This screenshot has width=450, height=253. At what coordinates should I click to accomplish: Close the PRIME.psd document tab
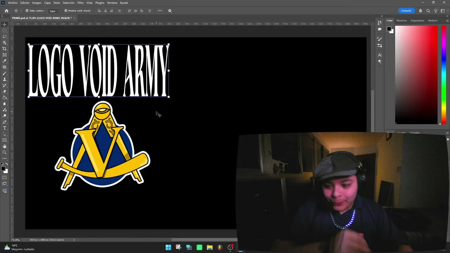pyautogui.click(x=74, y=18)
